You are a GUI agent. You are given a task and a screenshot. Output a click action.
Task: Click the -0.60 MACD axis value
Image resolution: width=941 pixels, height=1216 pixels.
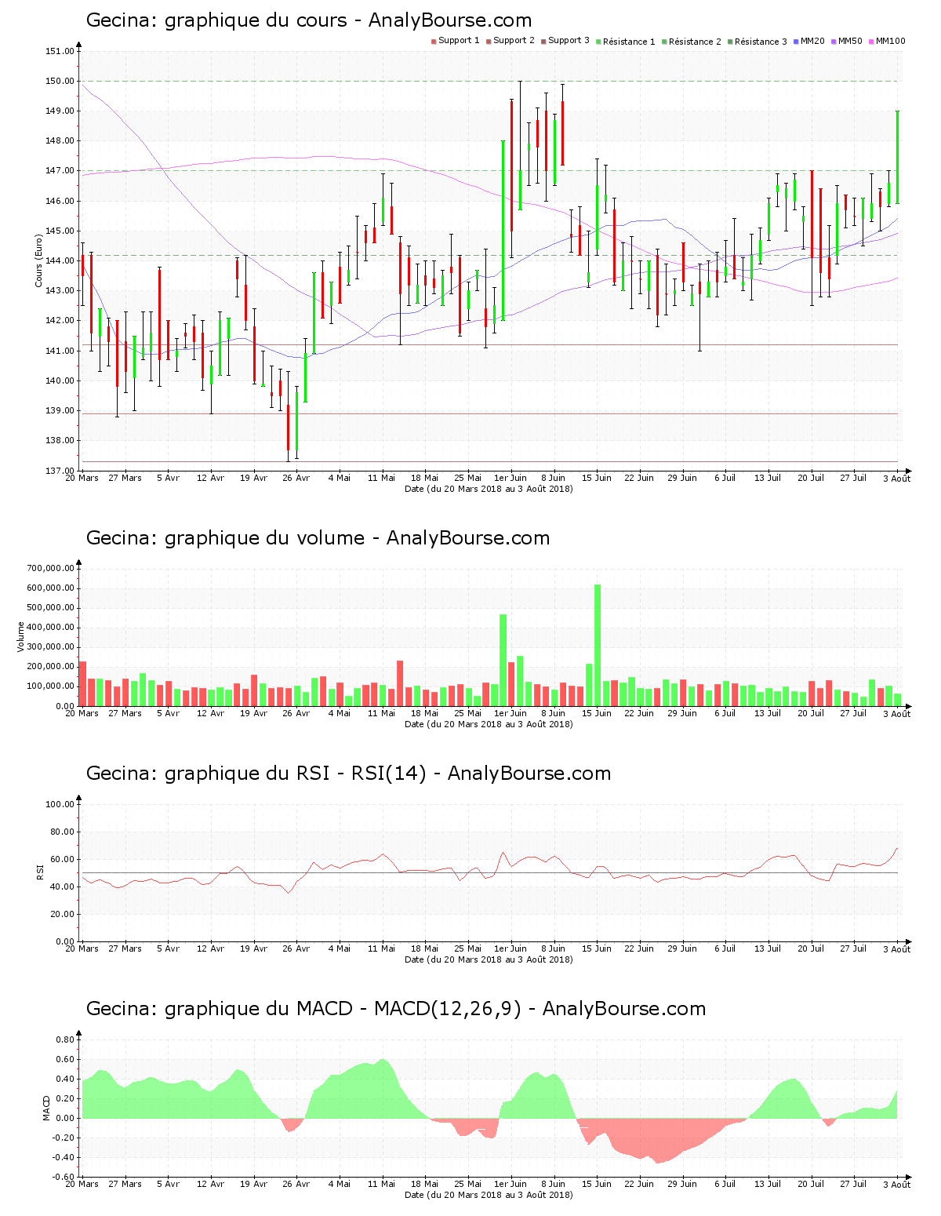coord(64,1177)
